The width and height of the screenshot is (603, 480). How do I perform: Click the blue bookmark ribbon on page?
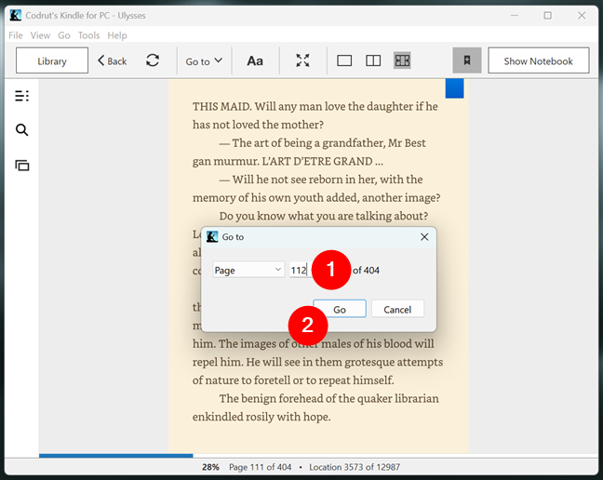click(454, 88)
